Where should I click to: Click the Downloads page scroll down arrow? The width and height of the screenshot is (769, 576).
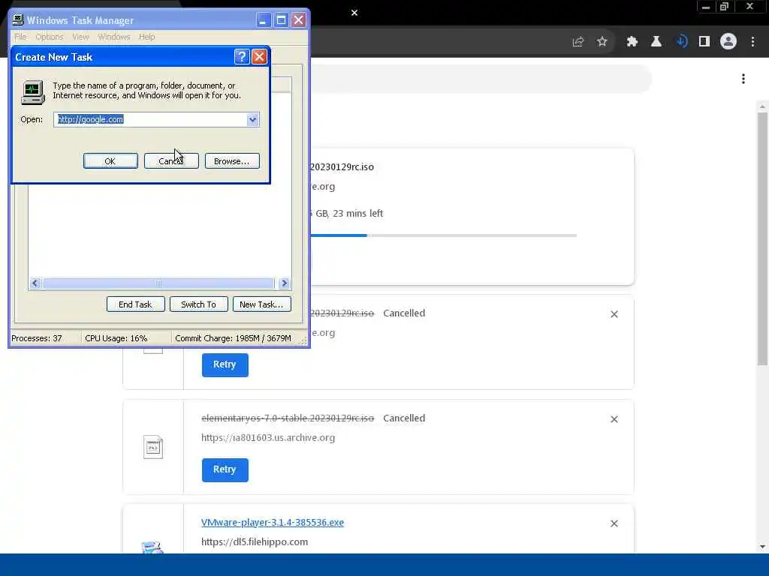[x=762, y=547]
